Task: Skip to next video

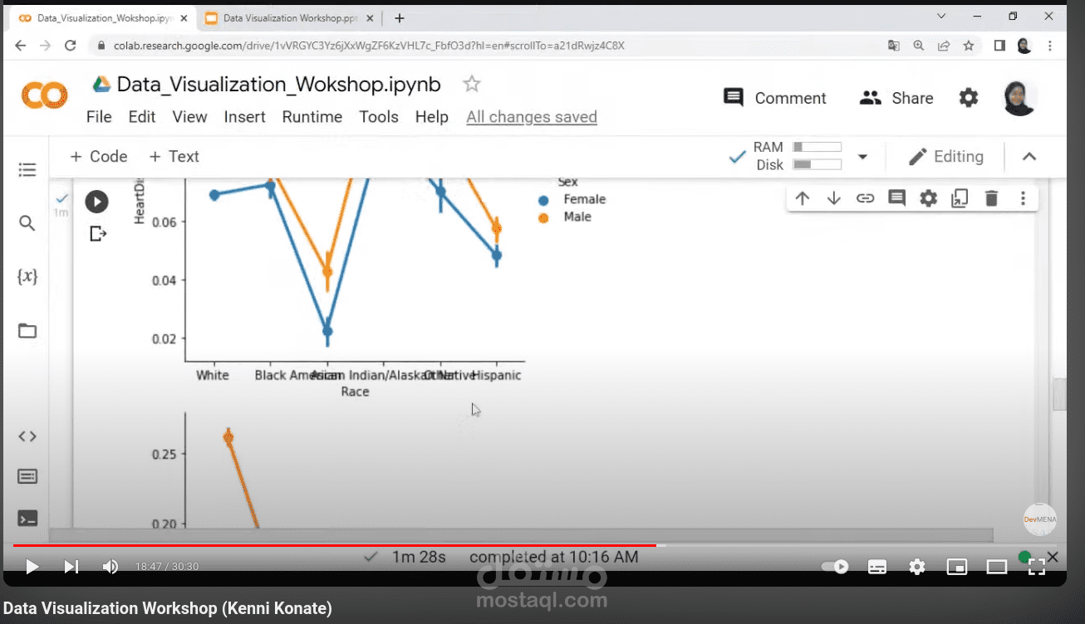Action: [x=71, y=567]
